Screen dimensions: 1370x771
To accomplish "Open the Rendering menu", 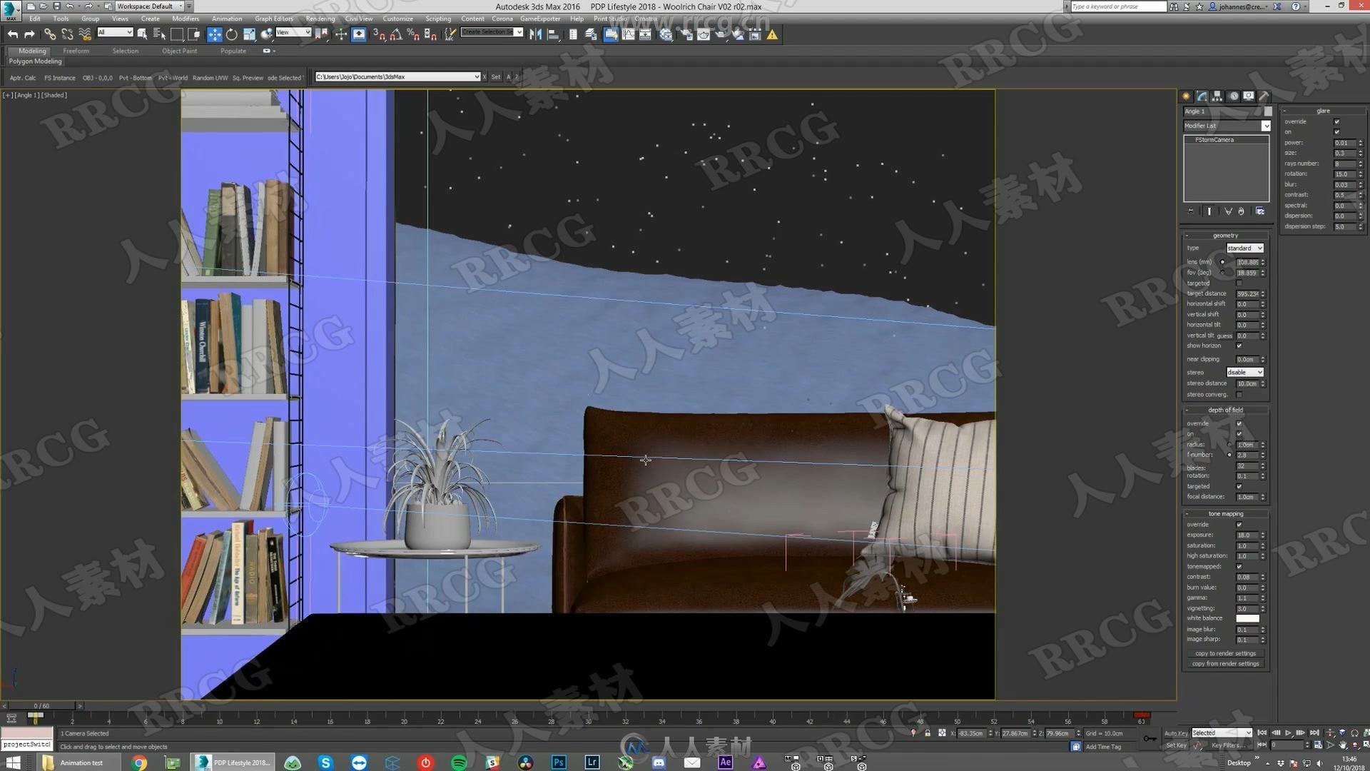I will (320, 19).
